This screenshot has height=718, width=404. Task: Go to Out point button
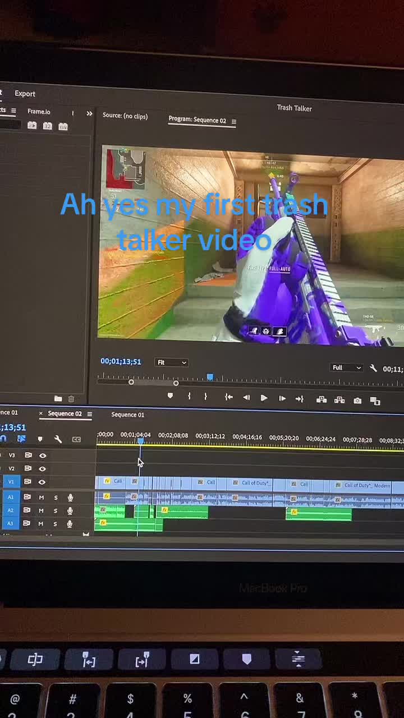[x=300, y=399]
